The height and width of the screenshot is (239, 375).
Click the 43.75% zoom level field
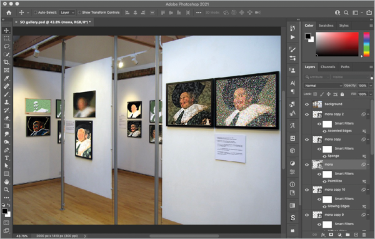pyautogui.click(x=22, y=236)
